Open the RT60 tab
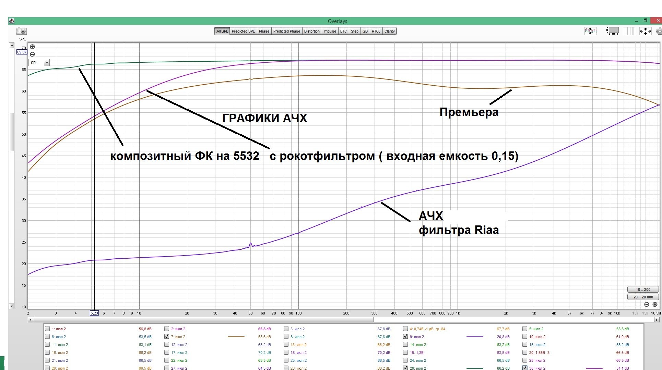Screen dimensions: 662x370 [376, 31]
